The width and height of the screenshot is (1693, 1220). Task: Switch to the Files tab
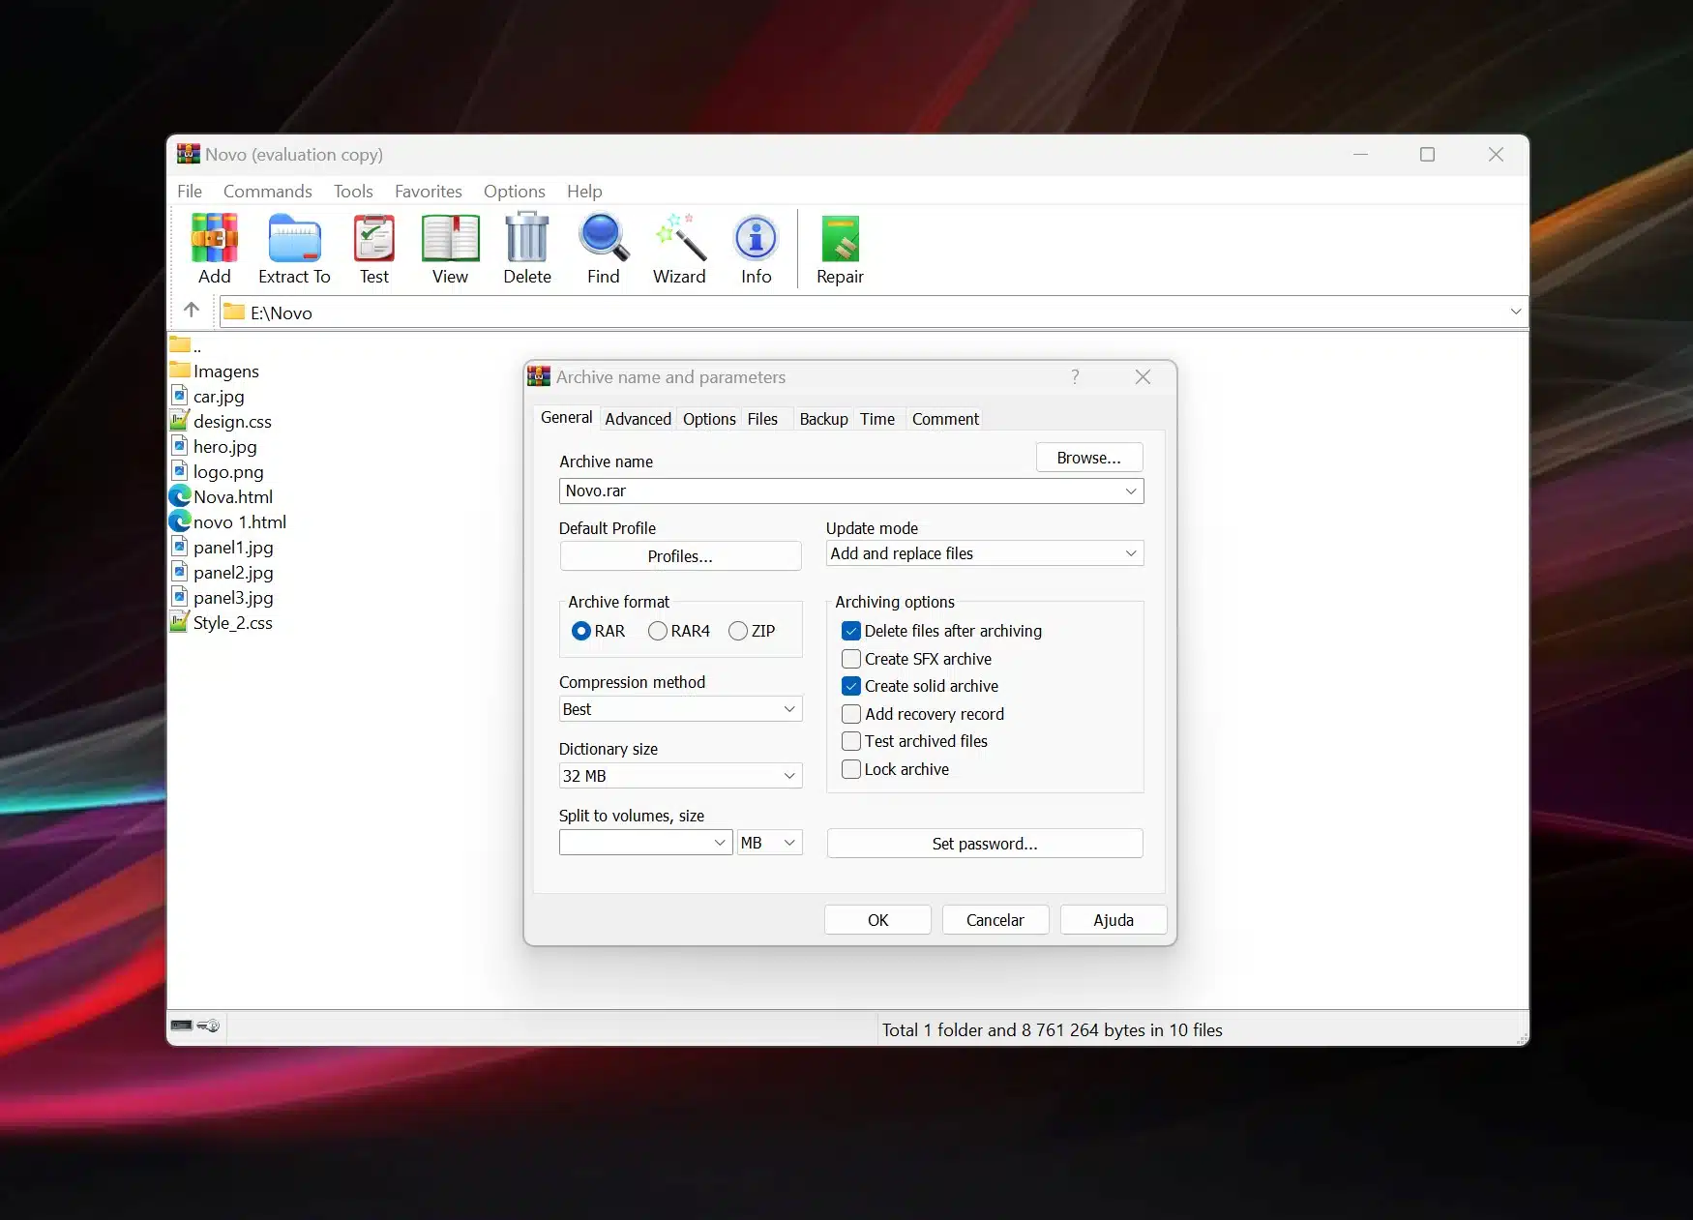(762, 419)
